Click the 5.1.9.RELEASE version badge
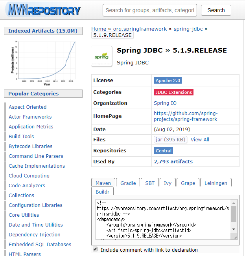The image size is (245, 256). (x=112, y=35)
